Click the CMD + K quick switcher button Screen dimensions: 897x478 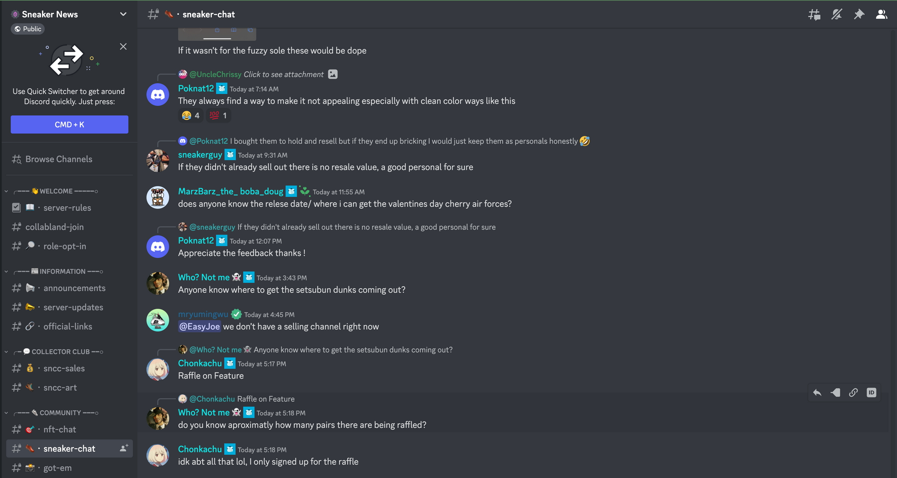point(69,124)
